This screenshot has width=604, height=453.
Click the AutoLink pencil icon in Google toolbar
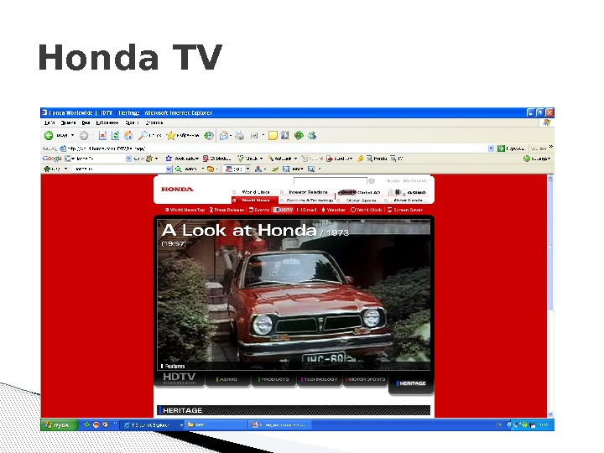(270, 159)
